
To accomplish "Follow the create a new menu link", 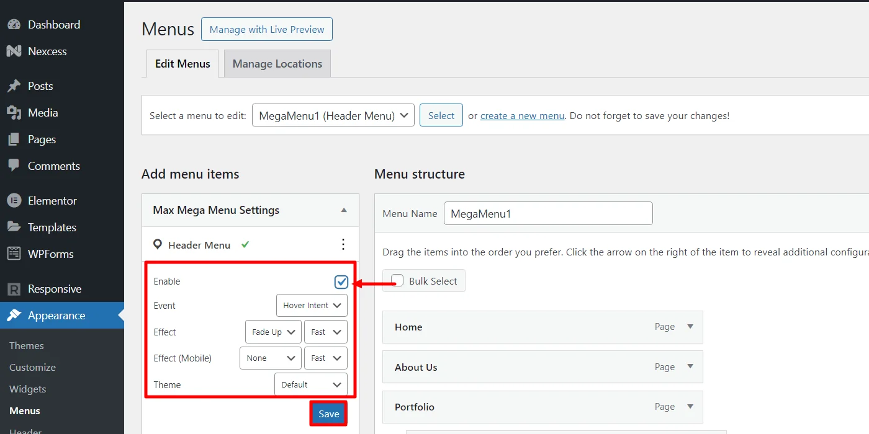I will click(523, 115).
